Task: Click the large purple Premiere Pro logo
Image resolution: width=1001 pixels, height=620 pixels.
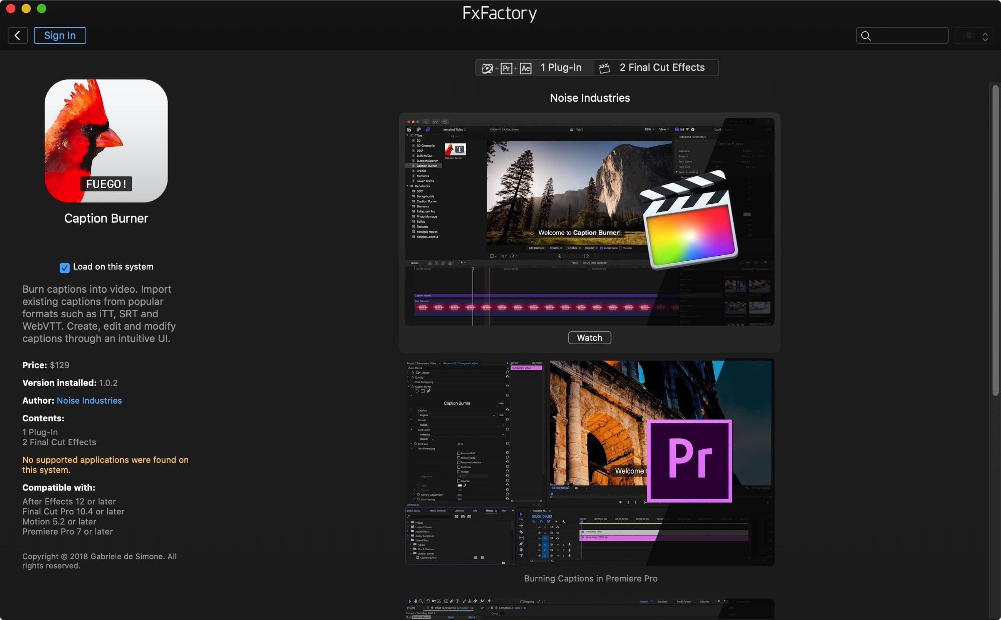Action: [690, 460]
